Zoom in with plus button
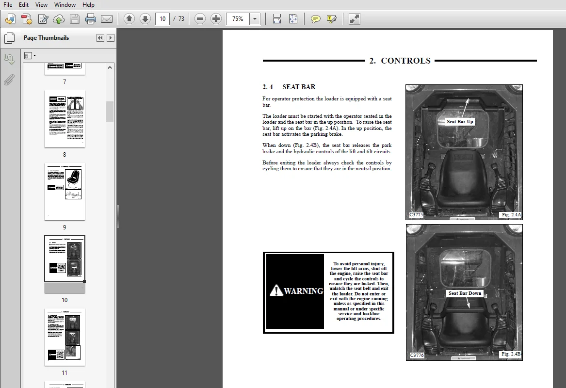This screenshot has height=388, width=566. point(216,19)
